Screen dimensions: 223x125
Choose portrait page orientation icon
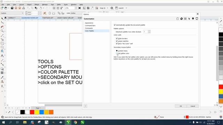point(49,13)
